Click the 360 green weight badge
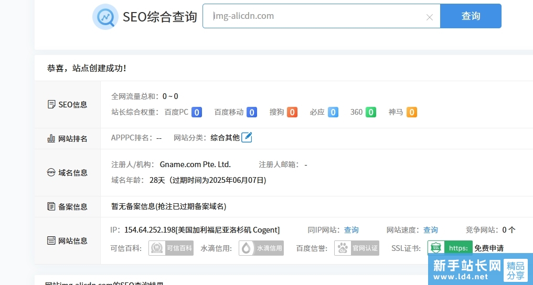Screen dimensions: 533x285 click(x=371, y=112)
